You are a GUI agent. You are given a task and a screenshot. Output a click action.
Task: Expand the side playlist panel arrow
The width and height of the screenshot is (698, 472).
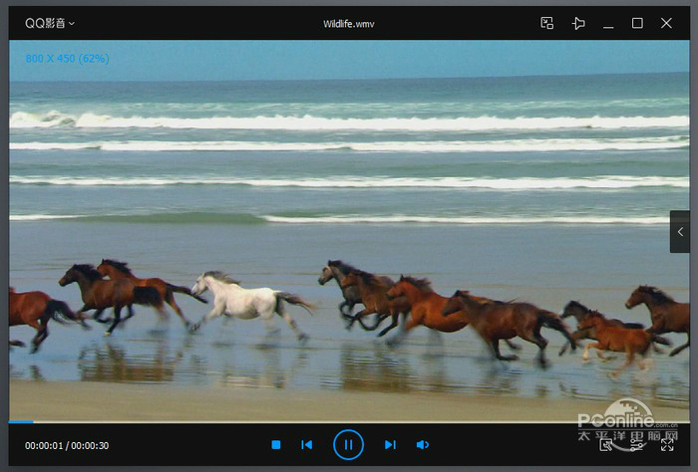point(680,232)
